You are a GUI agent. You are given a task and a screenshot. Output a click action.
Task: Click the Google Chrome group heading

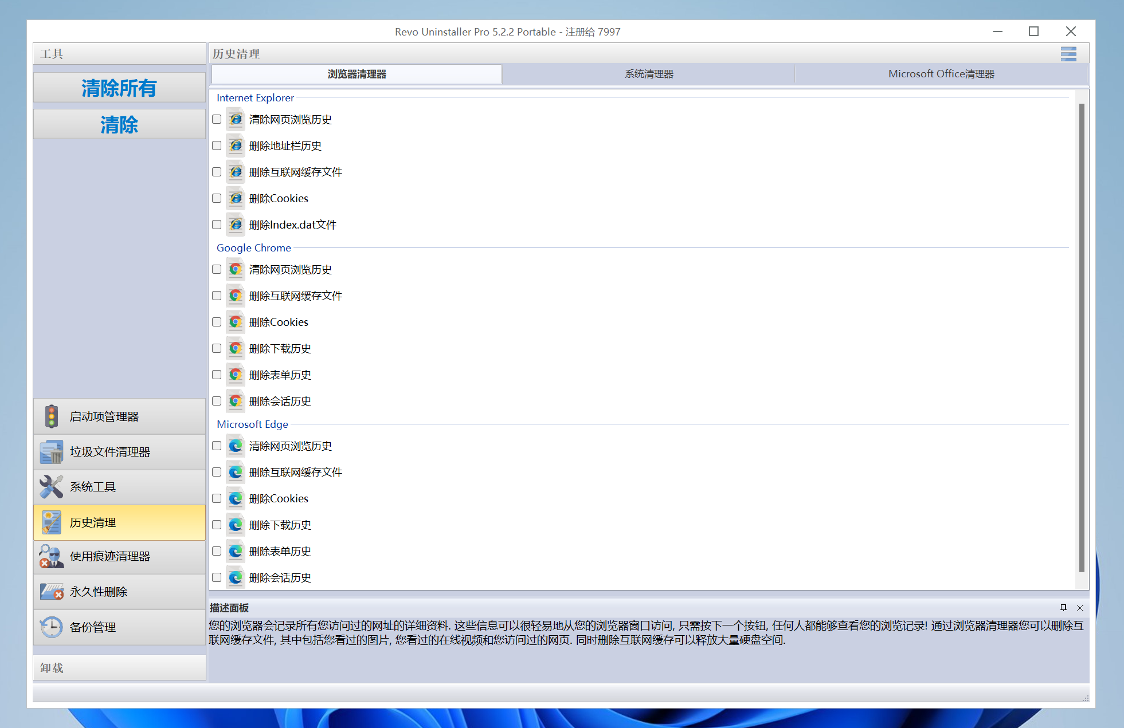pyautogui.click(x=254, y=248)
